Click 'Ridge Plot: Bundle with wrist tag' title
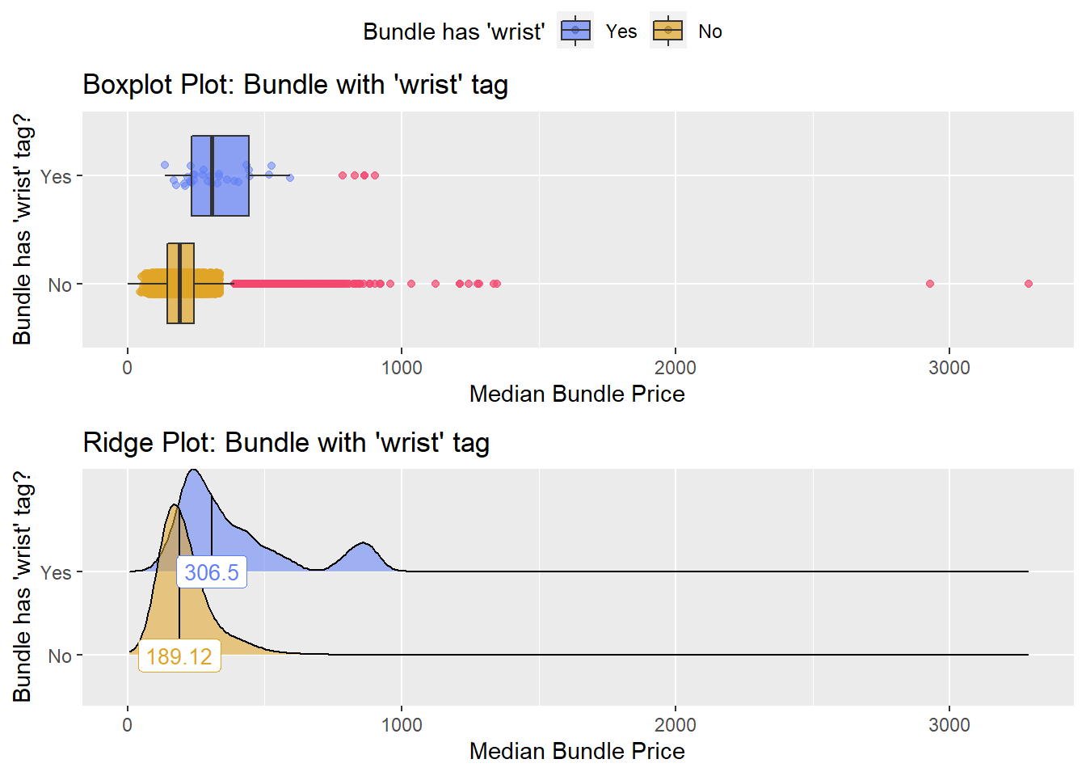Image resolution: width=1086 pixels, height=776 pixels. point(286,442)
